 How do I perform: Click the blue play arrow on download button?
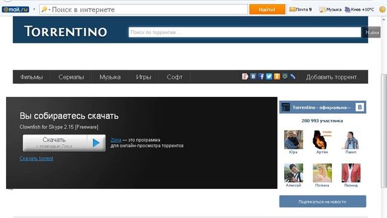tap(96, 143)
